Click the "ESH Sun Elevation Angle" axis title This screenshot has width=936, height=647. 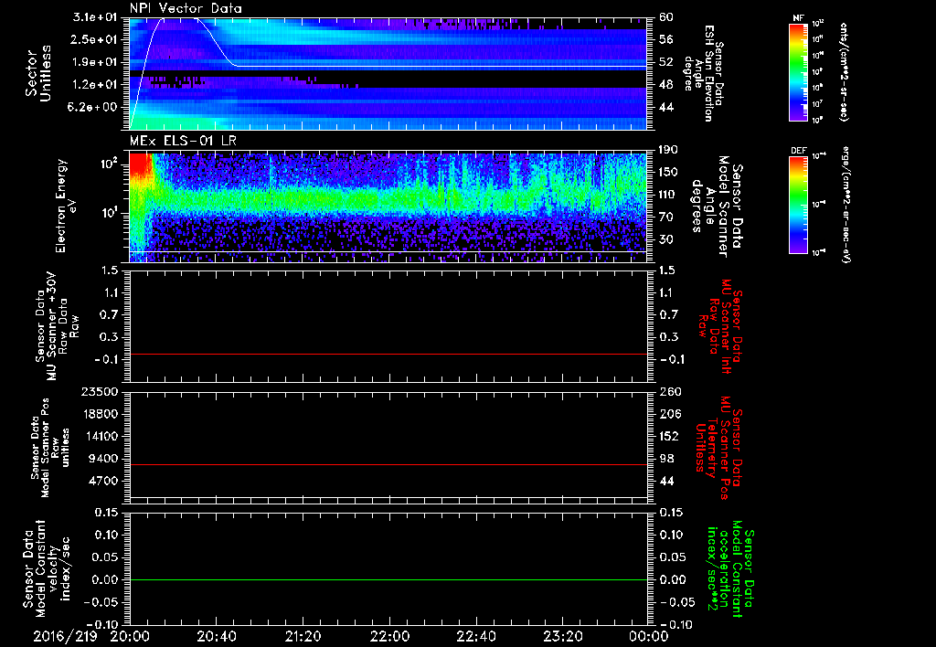[x=704, y=73]
